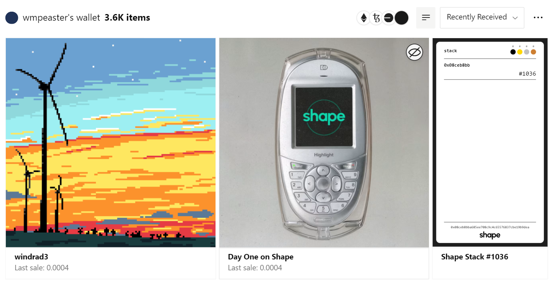Open the three-dot more options menu
Screen dimensions: 552x282
pyautogui.click(x=538, y=18)
